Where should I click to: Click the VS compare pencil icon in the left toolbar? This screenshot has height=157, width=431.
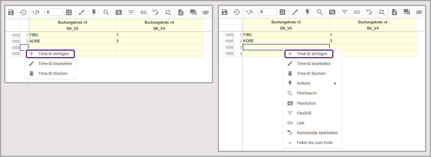point(156,12)
